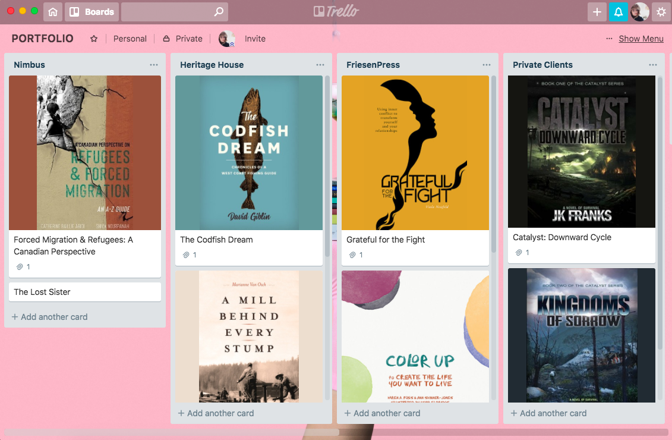Open A Mill Behind Every Stump cover
Screen dimensions: 672x440
(249, 336)
